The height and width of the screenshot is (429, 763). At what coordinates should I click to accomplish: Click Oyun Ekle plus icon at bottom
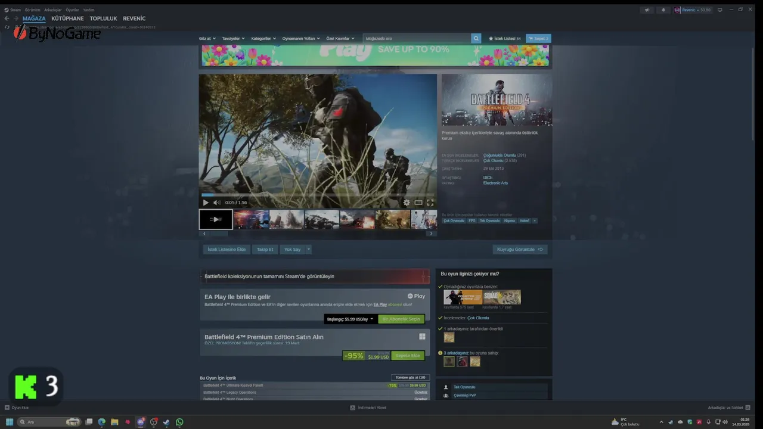point(7,408)
